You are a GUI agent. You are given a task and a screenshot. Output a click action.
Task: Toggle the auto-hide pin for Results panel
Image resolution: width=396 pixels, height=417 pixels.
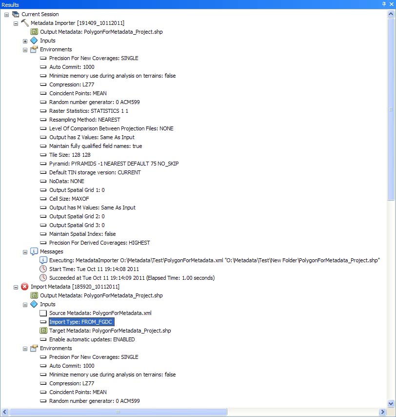coord(384,4)
